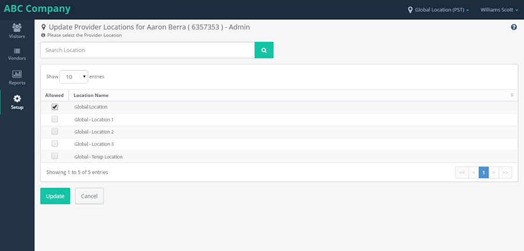Viewport: 524px width, 251px height.
Task: Click the Global - Location 2 text
Action: tap(94, 132)
